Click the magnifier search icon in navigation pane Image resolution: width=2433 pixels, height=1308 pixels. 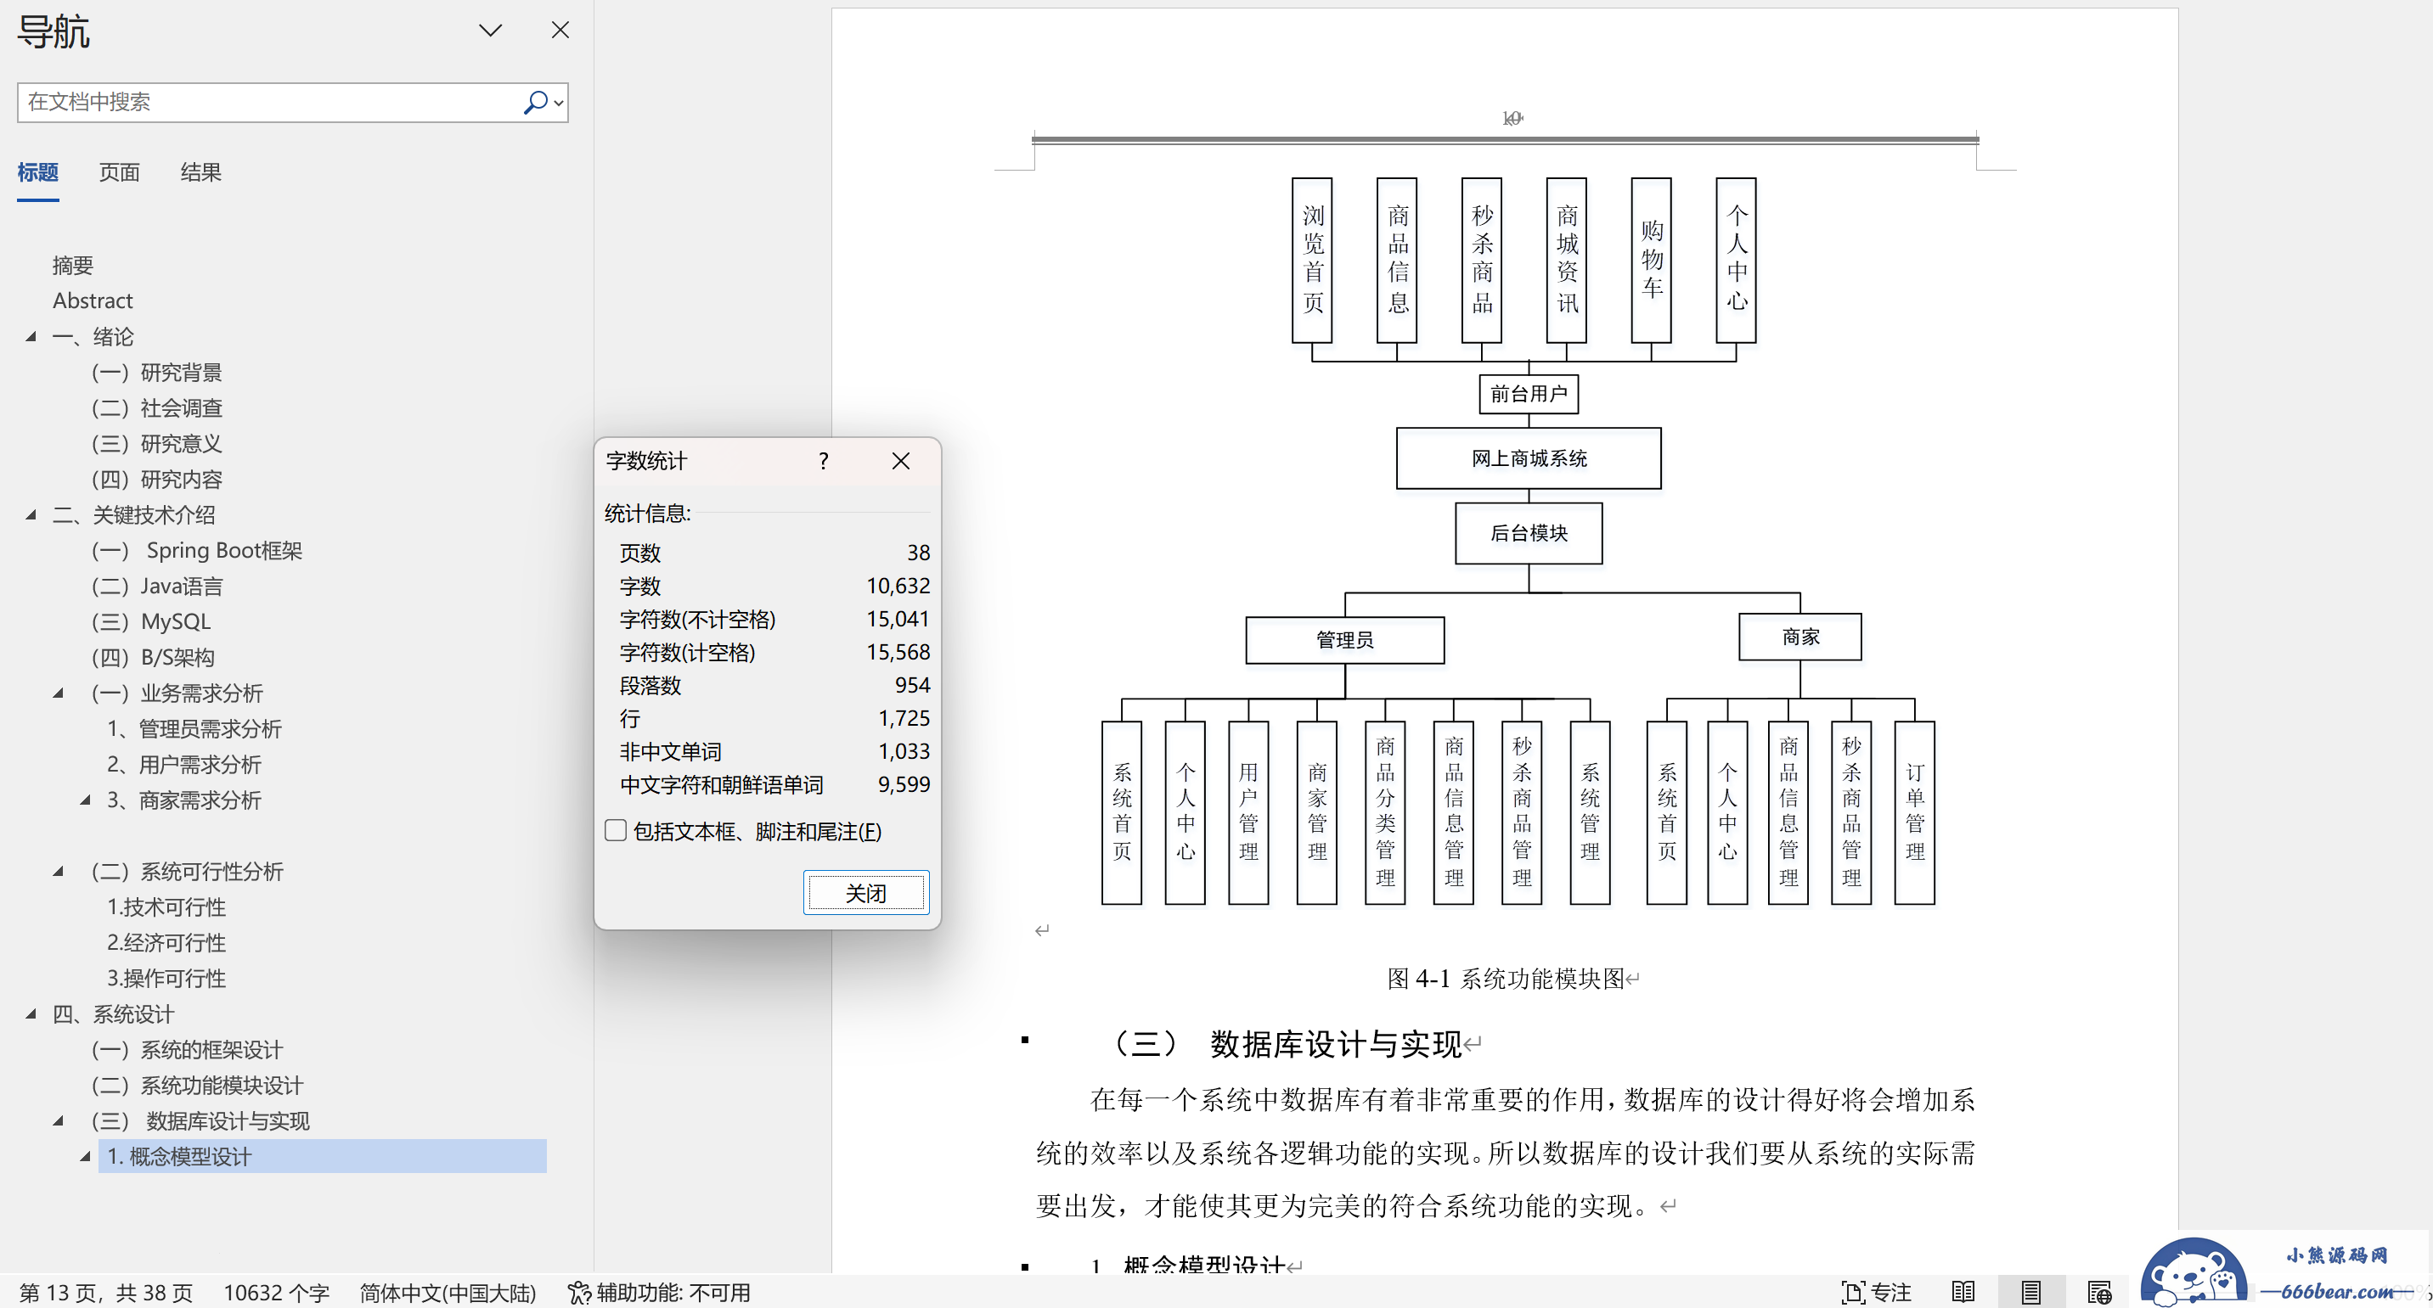point(536,102)
